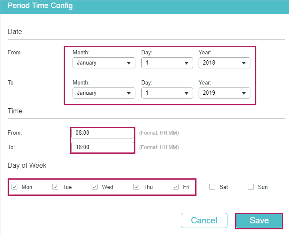
Task: Toggle the Wed checkbox off
Action: click(95, 187)
